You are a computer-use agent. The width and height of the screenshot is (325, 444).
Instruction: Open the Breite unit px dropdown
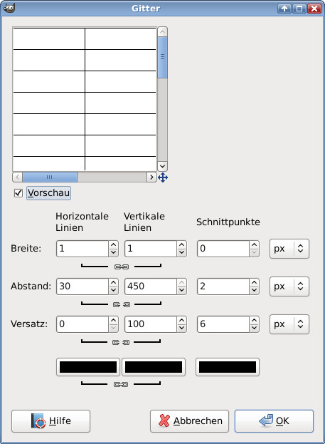pos(289,249)
